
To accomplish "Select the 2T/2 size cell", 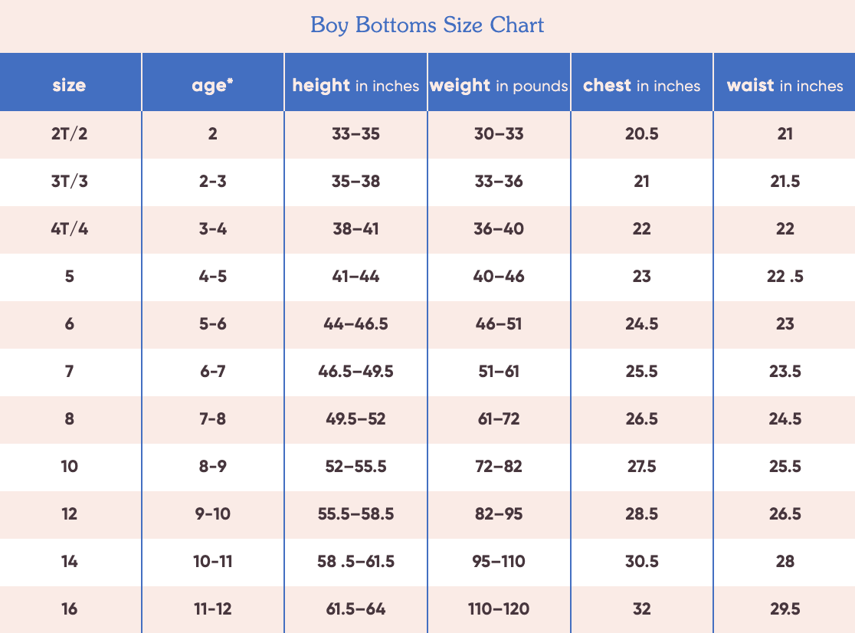I will point(69,133).
